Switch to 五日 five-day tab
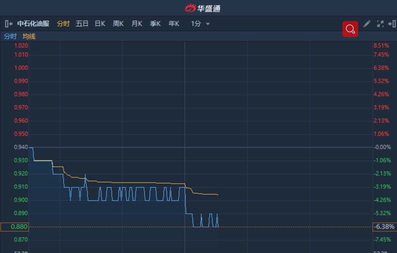Viewport: 397px width, 253px height. 82,24
